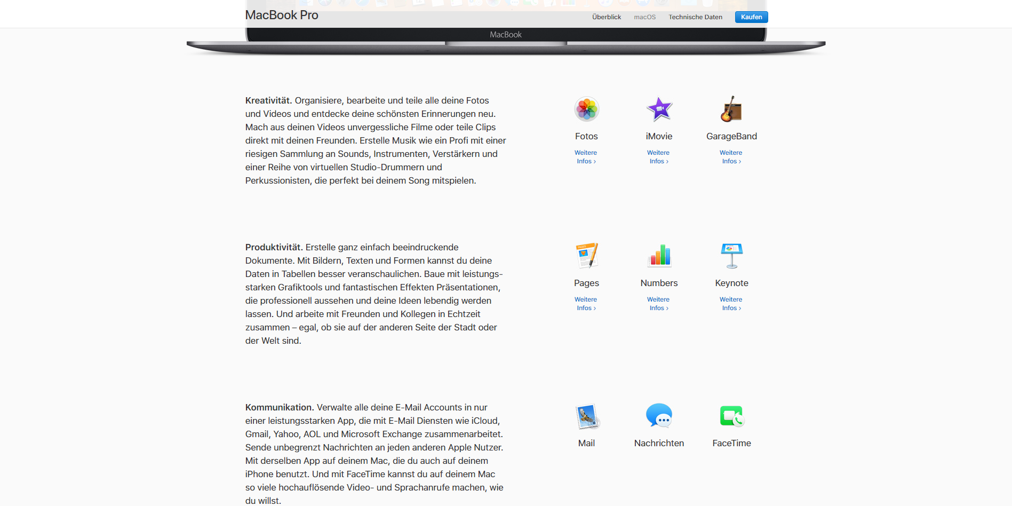Image resolution: width=1012 pixels, height=506 pixels.
Task: Open 'Weitere Infos' link under iMovie
Action: pyautogui.click(x=658, y=157)
